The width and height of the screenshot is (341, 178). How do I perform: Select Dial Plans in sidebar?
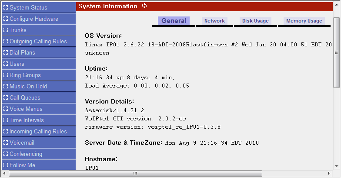click(x=39, y=52)
